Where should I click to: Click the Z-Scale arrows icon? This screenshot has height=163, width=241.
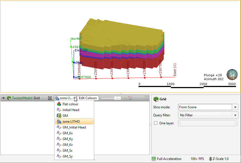pyautogui.click(x=211, y=159)
